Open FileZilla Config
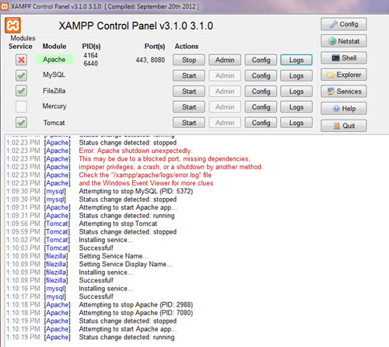The height and width of the screenshot is (347, 389). [x=261, y=92]
